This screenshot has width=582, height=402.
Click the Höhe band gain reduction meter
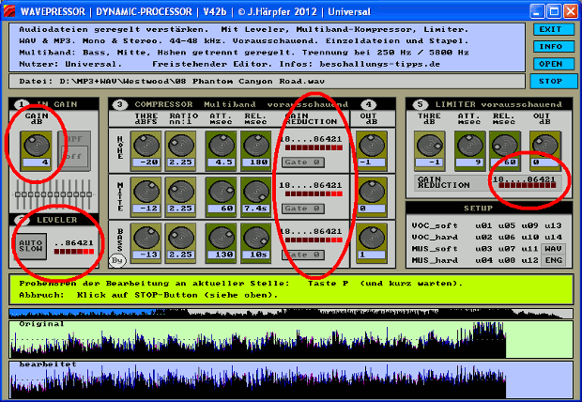click(314, 147)
